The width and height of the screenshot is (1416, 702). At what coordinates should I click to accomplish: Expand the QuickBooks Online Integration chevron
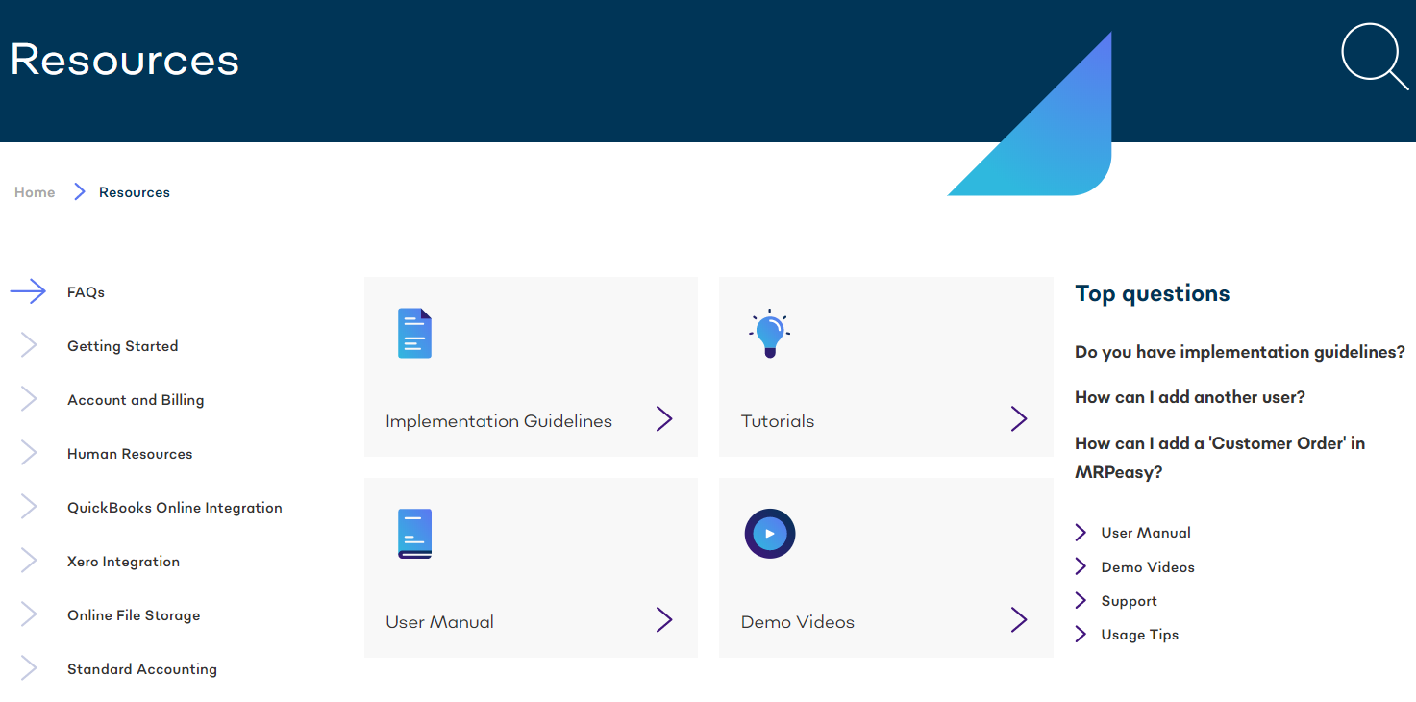[x=29, y=507]
